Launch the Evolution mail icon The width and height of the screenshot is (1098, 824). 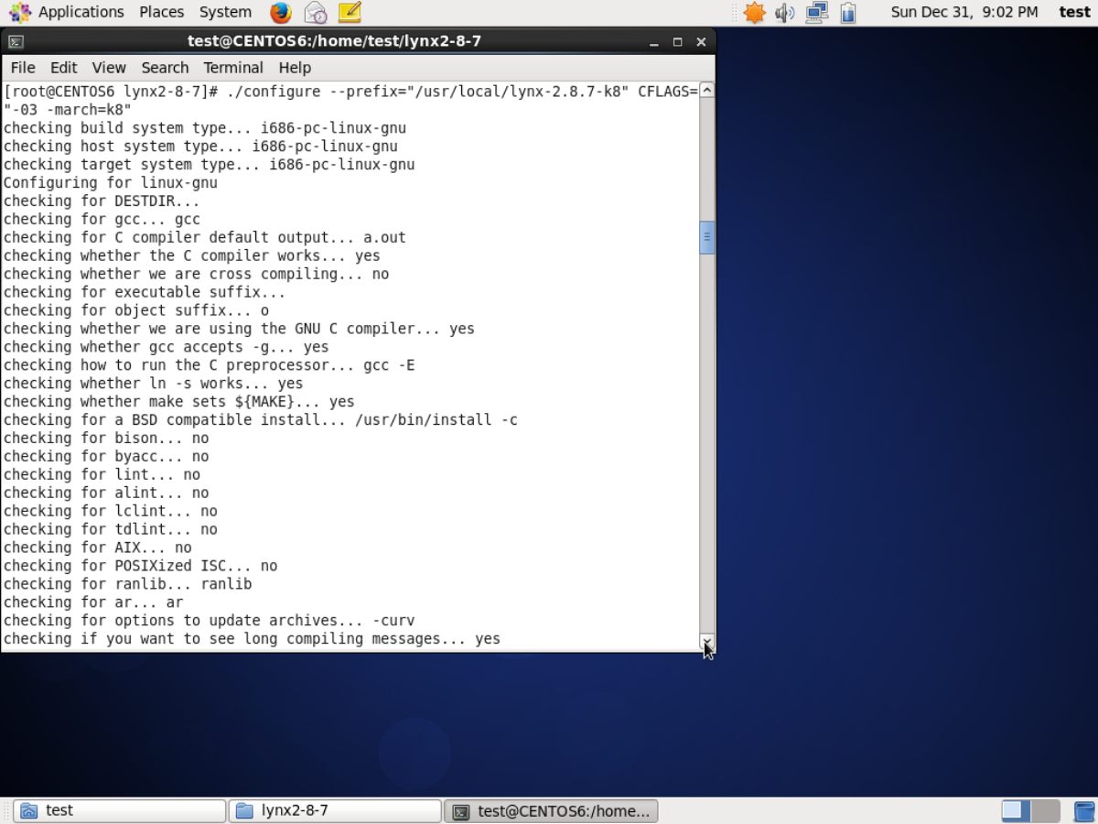[x=315, y=13]
